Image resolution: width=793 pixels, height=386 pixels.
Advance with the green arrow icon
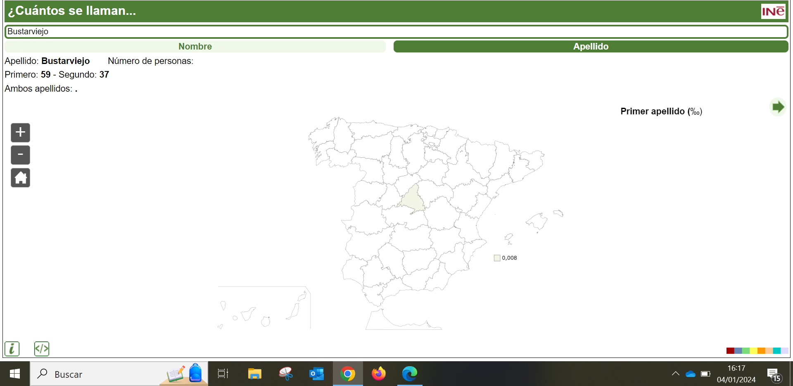pyautogui.click(x=778, y=107)
